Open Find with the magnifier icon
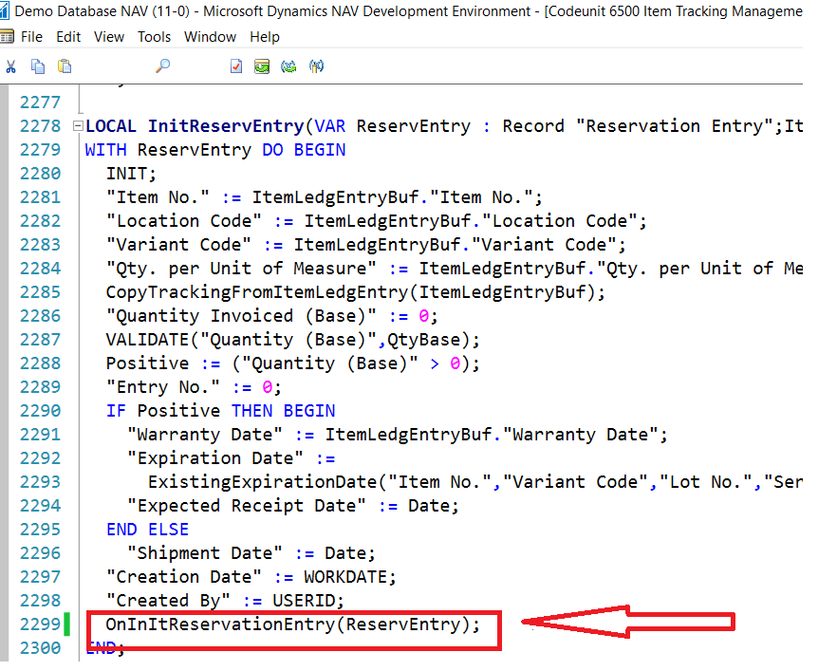The height and width of the screenshot is (671, 837). [163, 66]
